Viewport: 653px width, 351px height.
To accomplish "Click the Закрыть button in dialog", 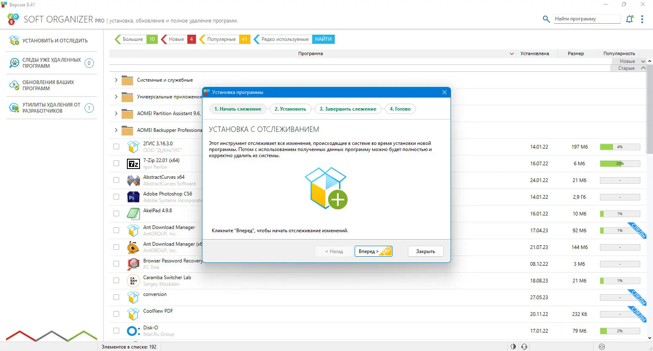I will [426, 251].
